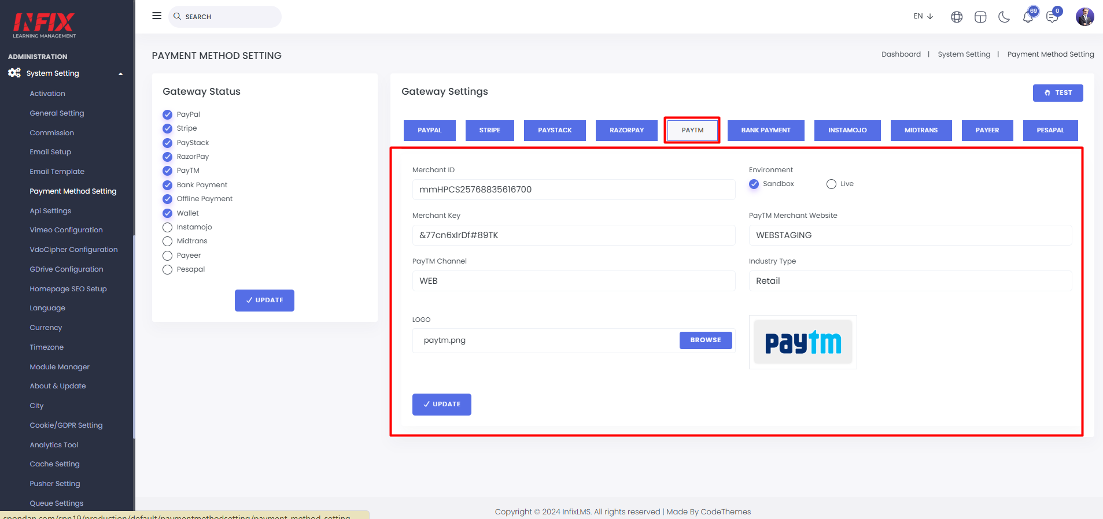Toggle the PayStack gateway checkbox
The height and width of the screenshot is (519, 1103).
pos(168,143)
